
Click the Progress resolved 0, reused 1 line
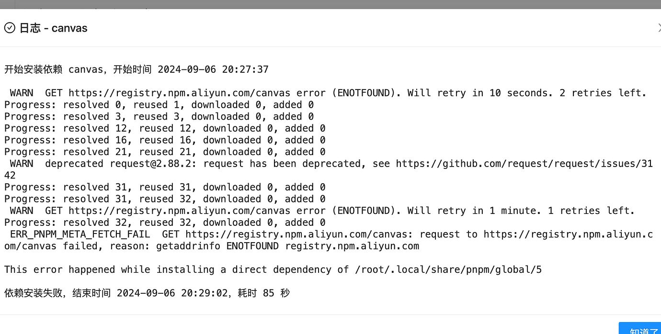(x=159, y=105)
